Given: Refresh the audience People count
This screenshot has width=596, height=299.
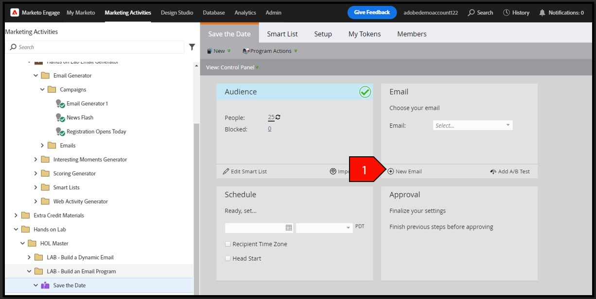Looking at the screenshot, I should 278,117.
